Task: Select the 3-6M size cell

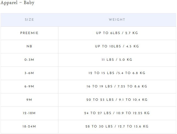Action: pyautogui.click(x=29, y=73)
